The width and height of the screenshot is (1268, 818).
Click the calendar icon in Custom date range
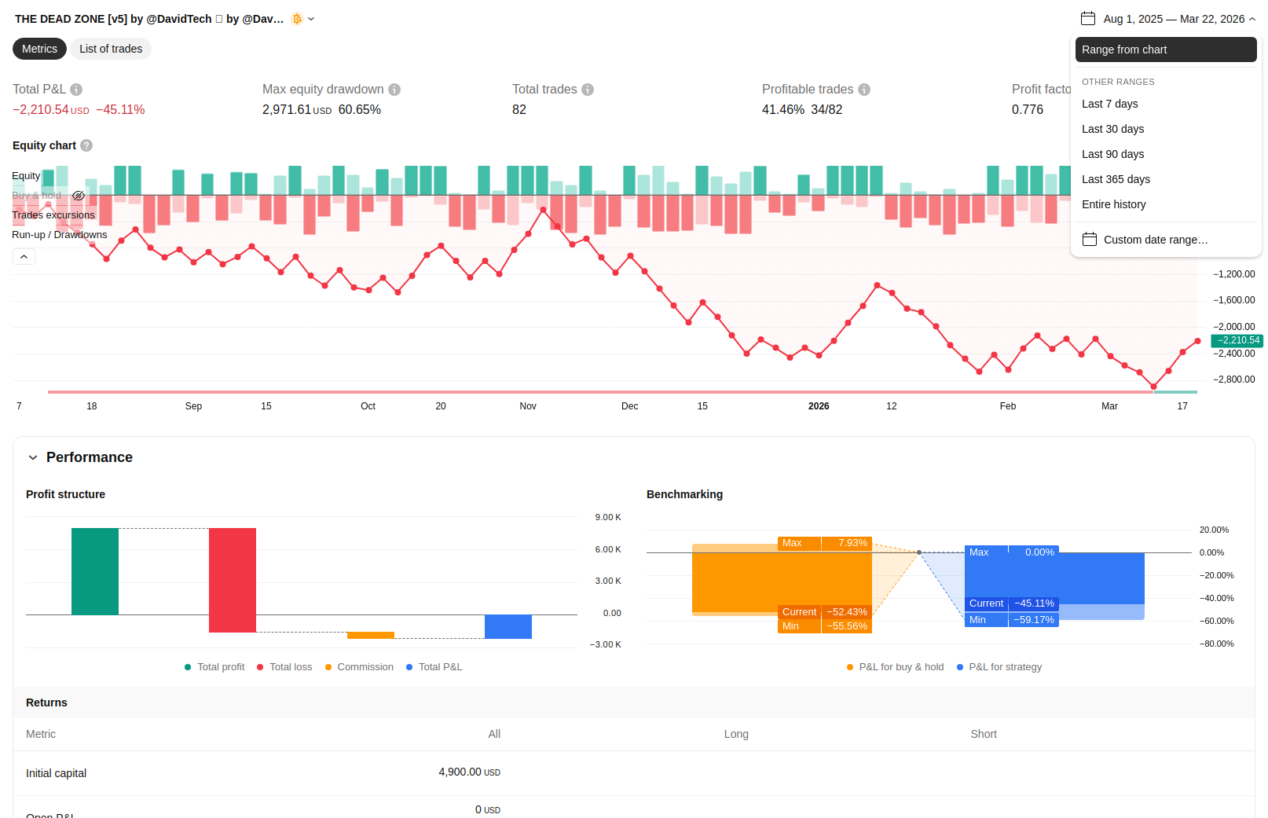tap(1090, 240)
